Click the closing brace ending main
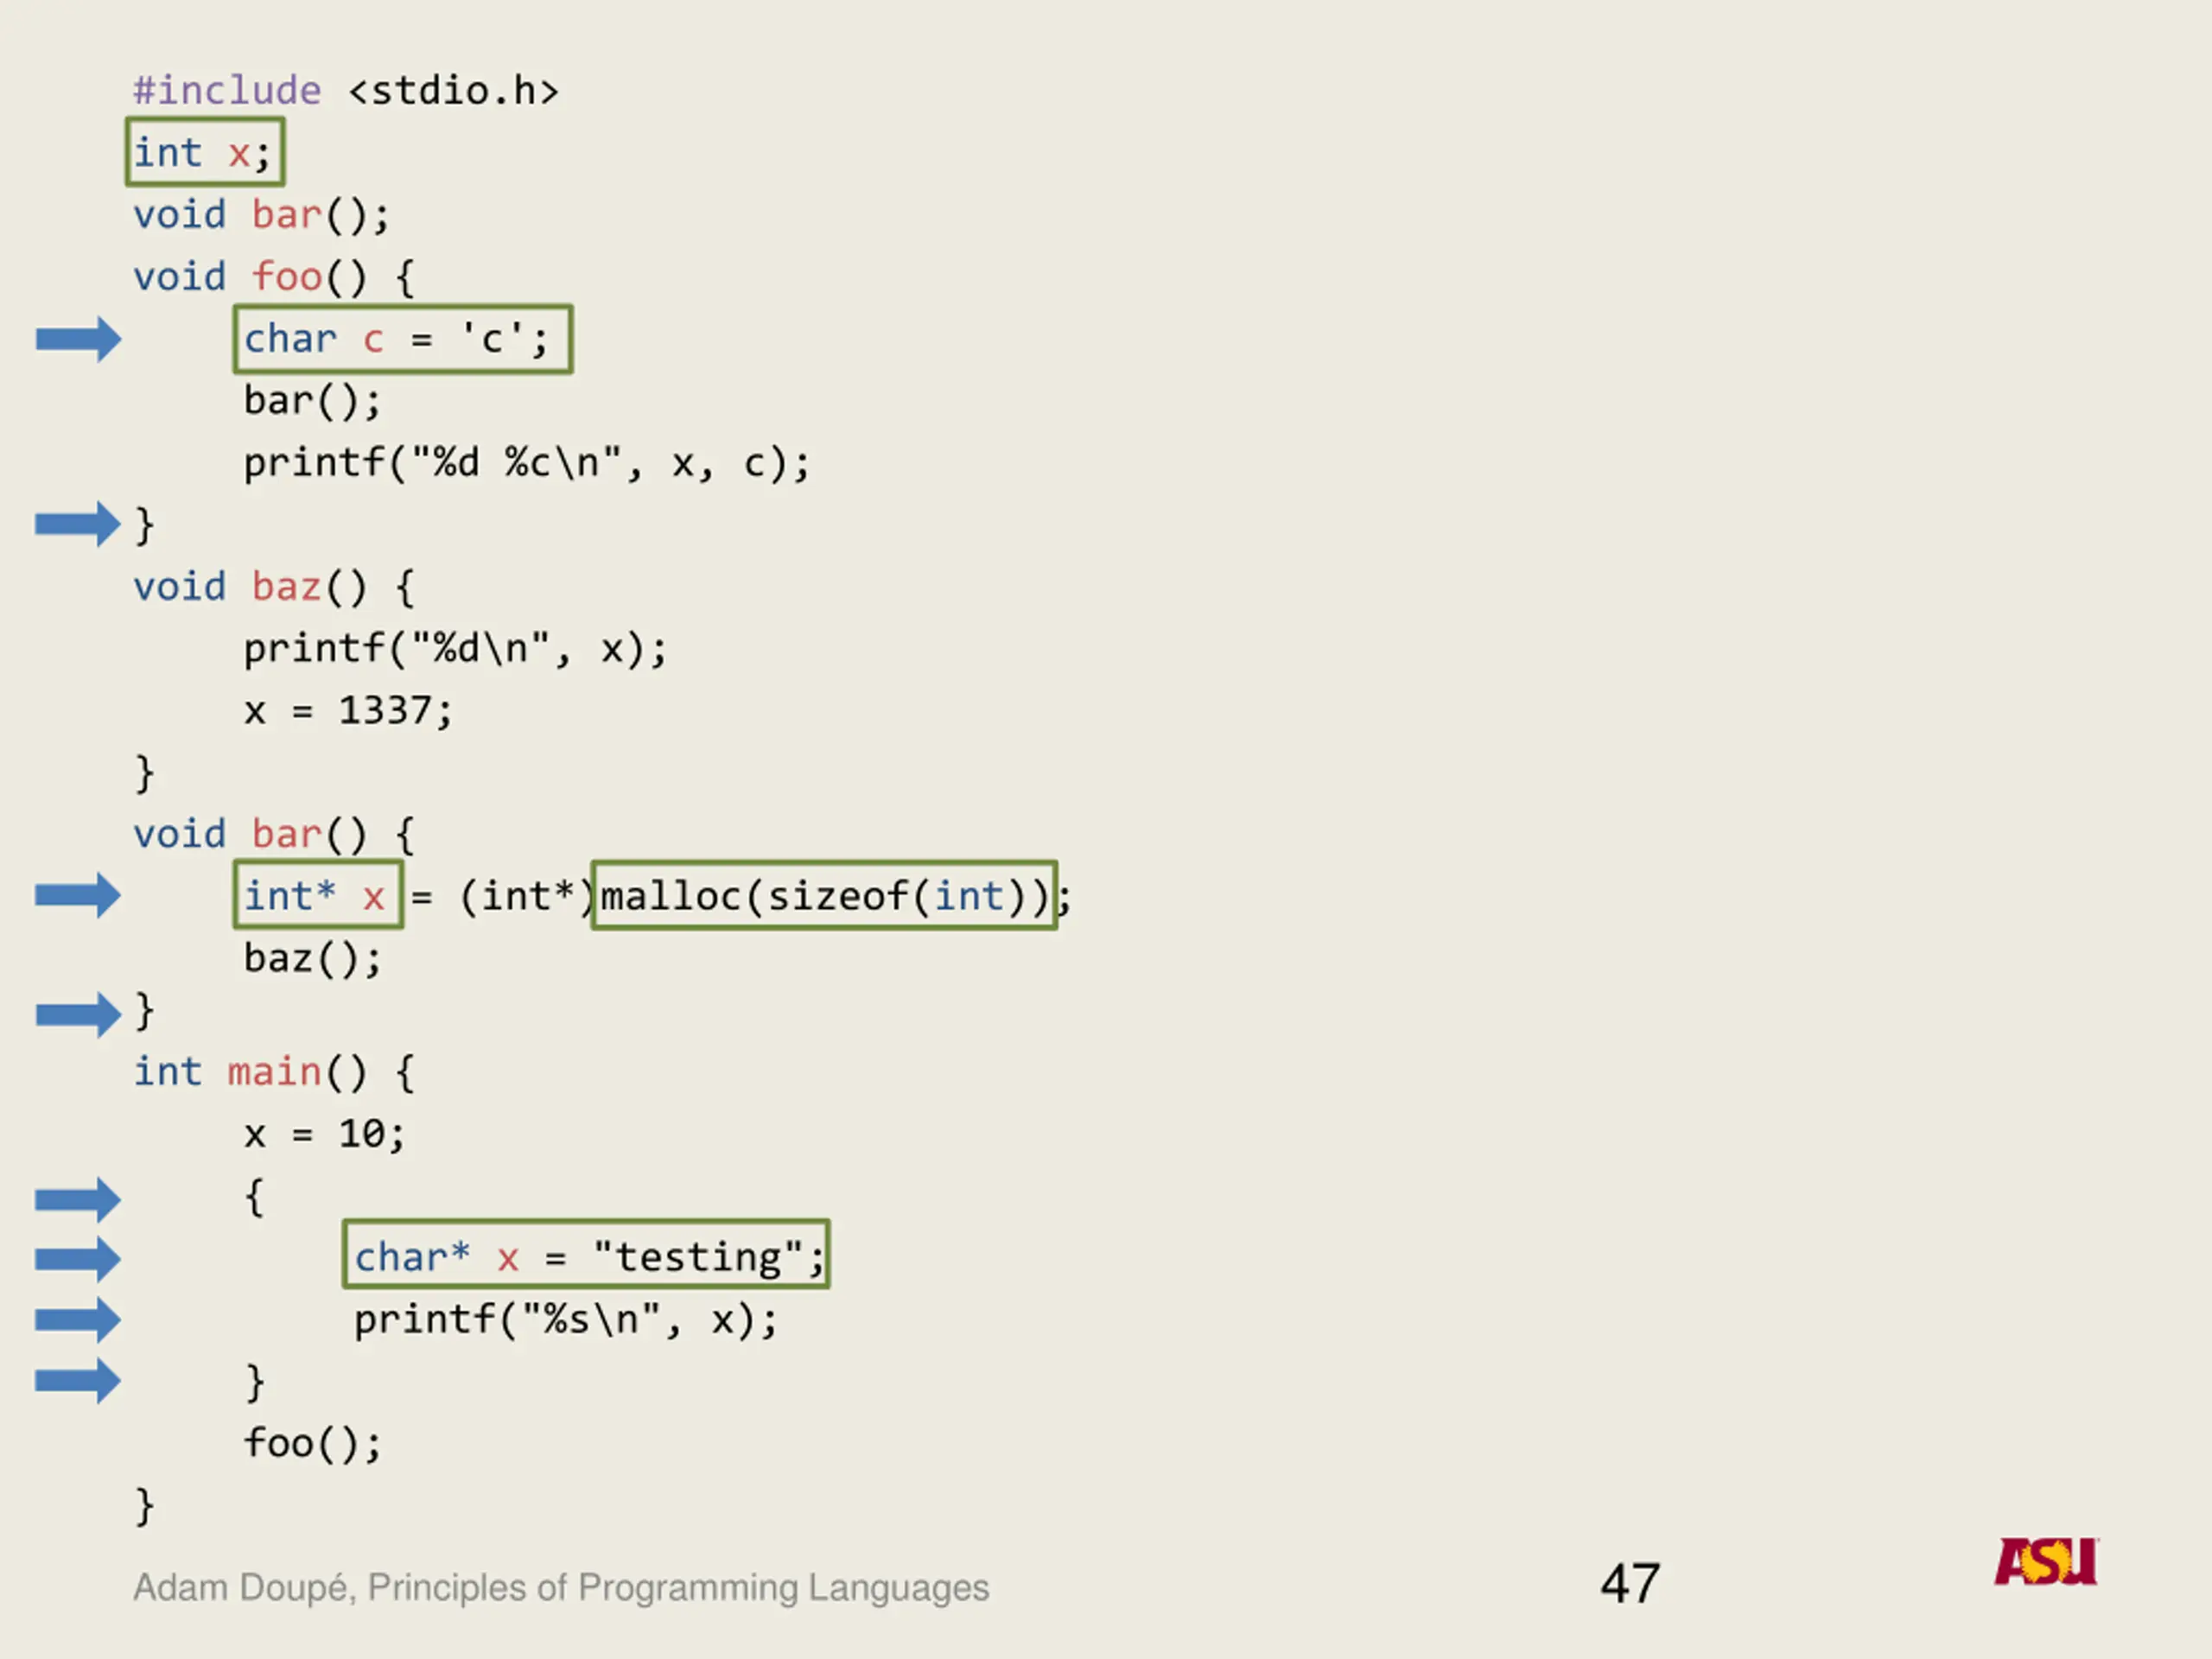The image size is (2212, 1659). coord(145,1506)
